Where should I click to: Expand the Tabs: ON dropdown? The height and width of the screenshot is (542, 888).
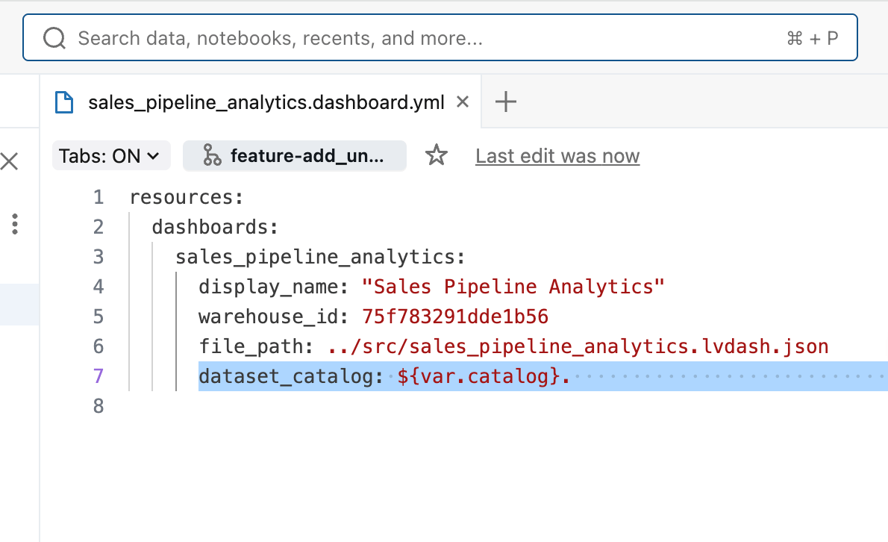click(110, 156)
